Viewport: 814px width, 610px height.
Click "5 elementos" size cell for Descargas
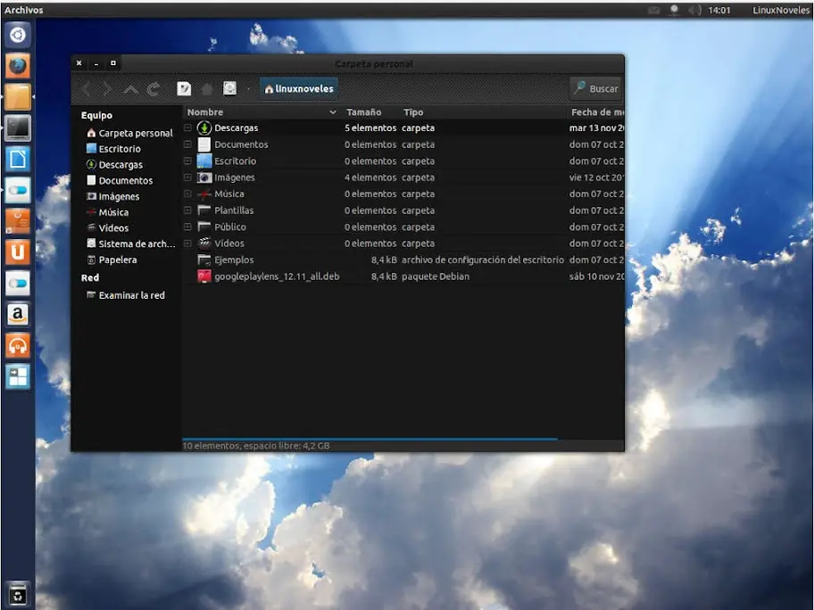point(370,128)
